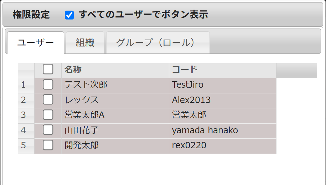The image size is (326, 185).
Task: Select checkbox for 営業太郎A
Action: tap(48, 115)
